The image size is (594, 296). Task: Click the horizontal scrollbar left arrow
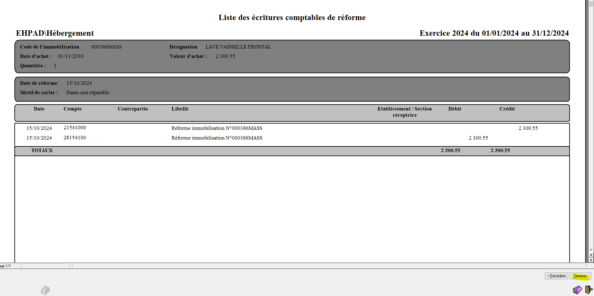click(x=72, y=266)
